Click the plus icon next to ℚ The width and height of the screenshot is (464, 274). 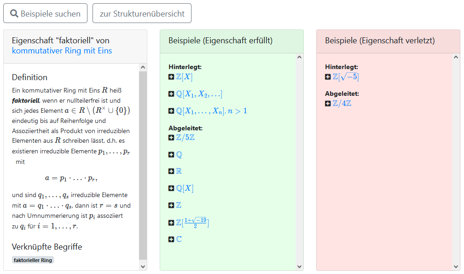[171, 155]
